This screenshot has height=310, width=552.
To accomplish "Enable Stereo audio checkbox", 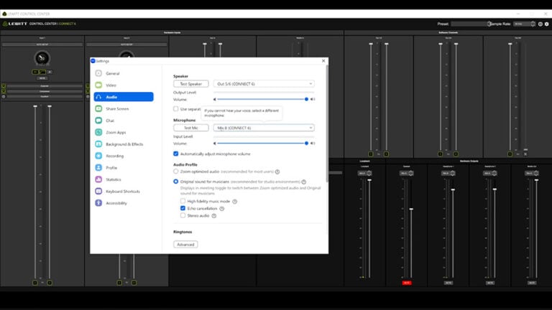I will 183,215.
